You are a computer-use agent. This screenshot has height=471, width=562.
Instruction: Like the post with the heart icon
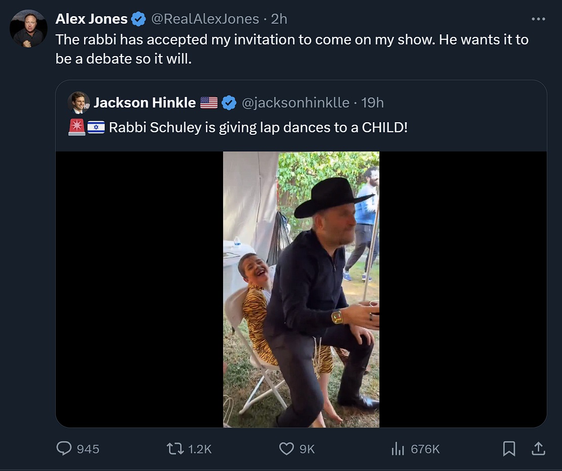286,448
